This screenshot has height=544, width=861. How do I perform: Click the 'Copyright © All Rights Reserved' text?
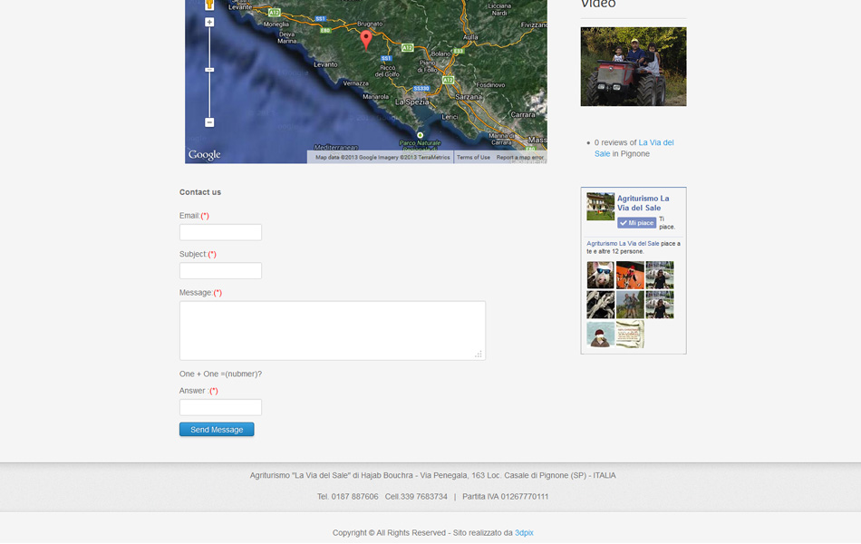pos(390,532)
